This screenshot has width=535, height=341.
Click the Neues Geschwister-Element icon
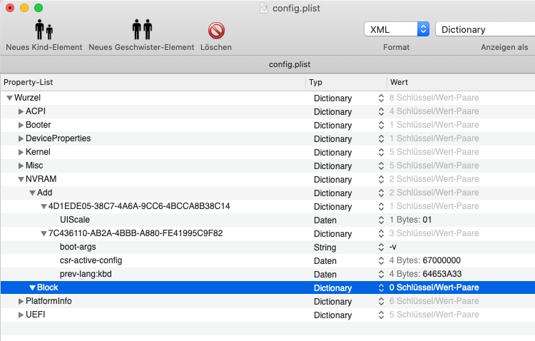click(x=141, y=30)
